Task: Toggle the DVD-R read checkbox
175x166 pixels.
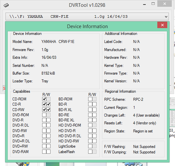Action: pyautogui.click(x=44, y=120)
